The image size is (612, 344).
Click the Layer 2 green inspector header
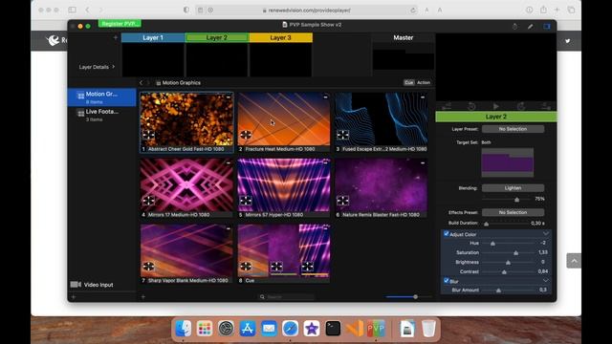[x=496, y=117]
